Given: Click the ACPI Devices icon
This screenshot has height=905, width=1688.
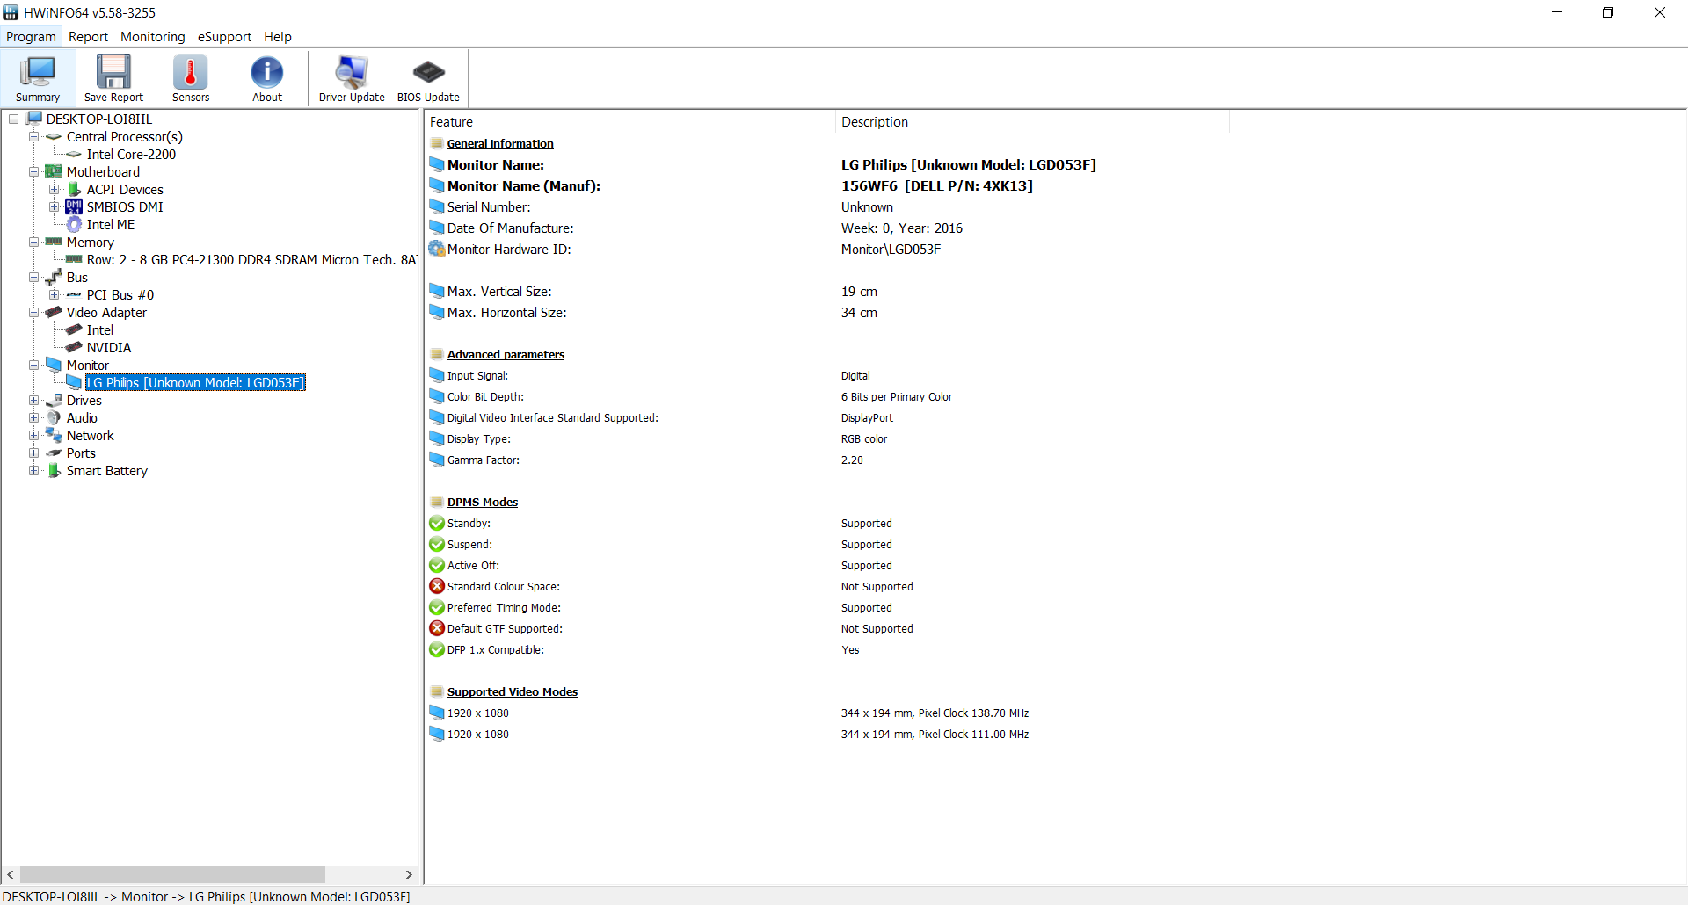Looking at the screenshot, I should pyautogui.click(x=74, y=189).
